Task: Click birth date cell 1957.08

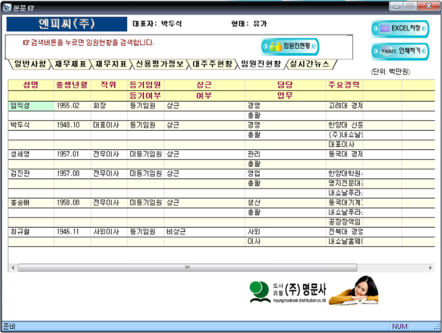Action: pyautogui.click(x=72, y=173)
